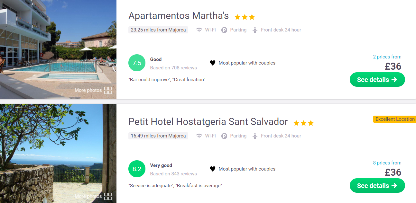Click the Excellent Location badge
Image resolution: width=416 pixels, height=203 pixels.
pyautogui.click(x=395, y=119)
